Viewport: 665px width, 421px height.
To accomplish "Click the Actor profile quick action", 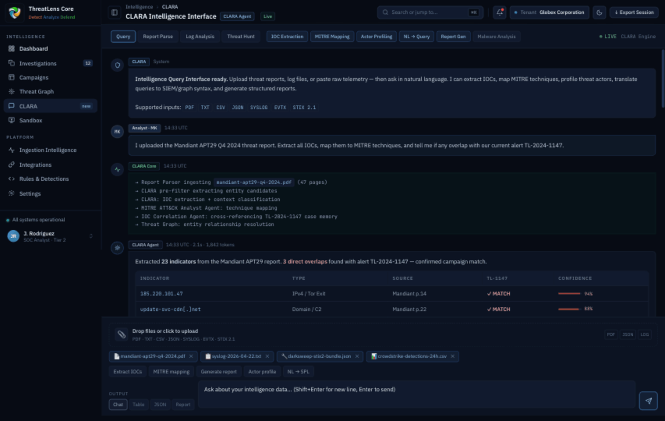I will (262, 371).
